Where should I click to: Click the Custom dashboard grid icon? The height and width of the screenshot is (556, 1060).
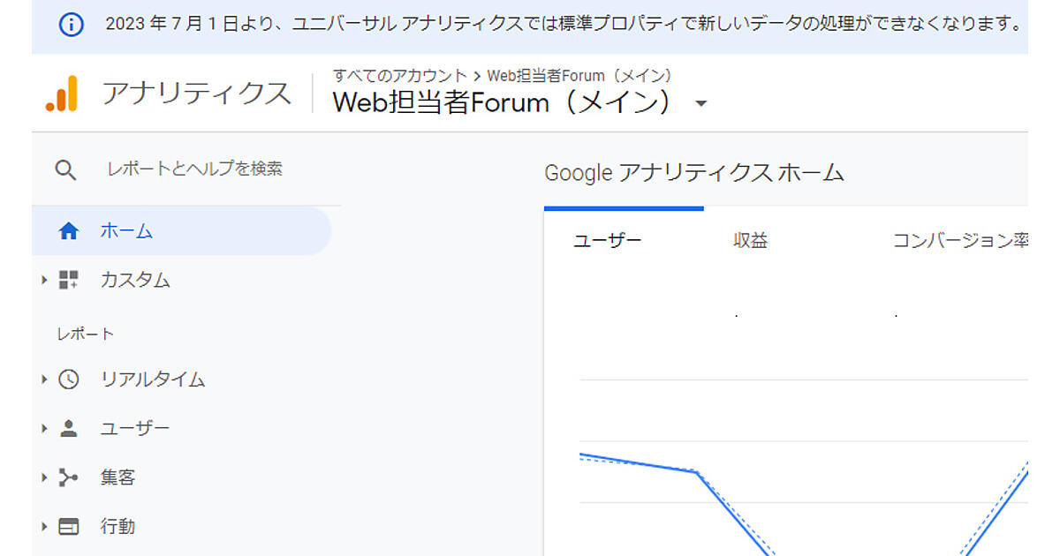(x=68, y=281)
